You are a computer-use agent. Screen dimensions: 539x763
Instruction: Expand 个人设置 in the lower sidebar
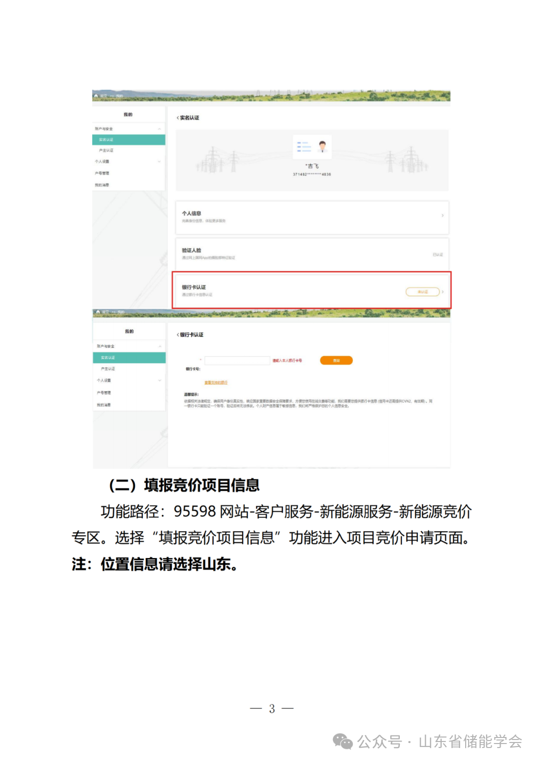click(x=160, y=380)
